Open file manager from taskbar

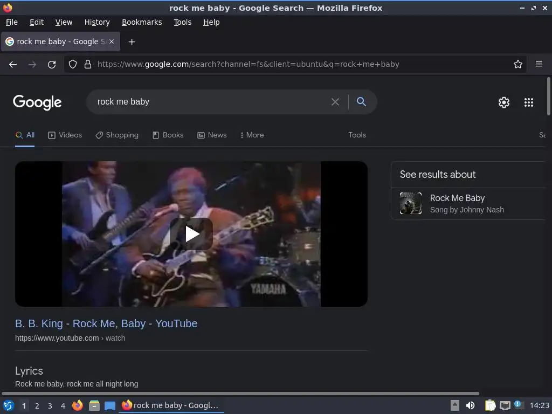(94, 405)
